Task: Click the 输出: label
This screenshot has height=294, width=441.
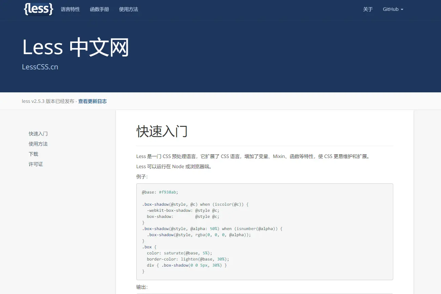Action: click(142, 287)
